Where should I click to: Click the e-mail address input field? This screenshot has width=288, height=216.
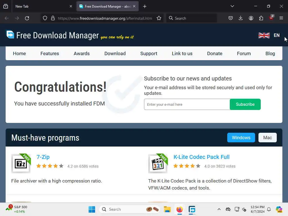[187, 104]
